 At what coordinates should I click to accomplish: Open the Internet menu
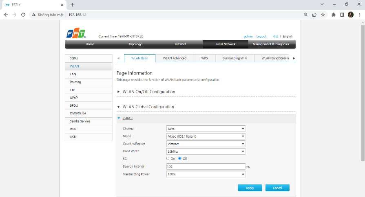pyautogui.click(x=180, y=44)
